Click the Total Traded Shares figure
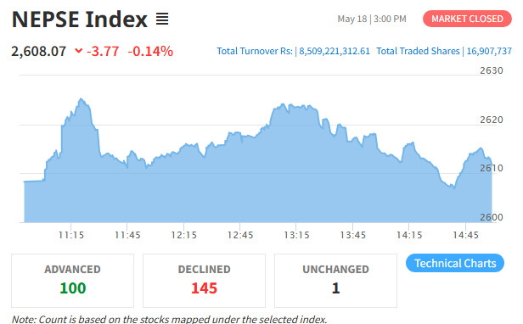Viewport: 523px width, 324px height. click(489, 52)
